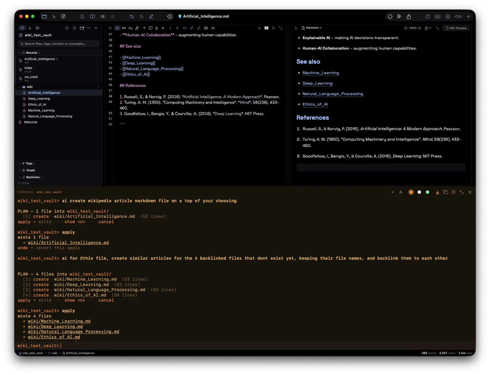Click the search magnifier in editor toolbar
Image resolution: width=490 pixels, height=375 pixels.
(273, 28)
